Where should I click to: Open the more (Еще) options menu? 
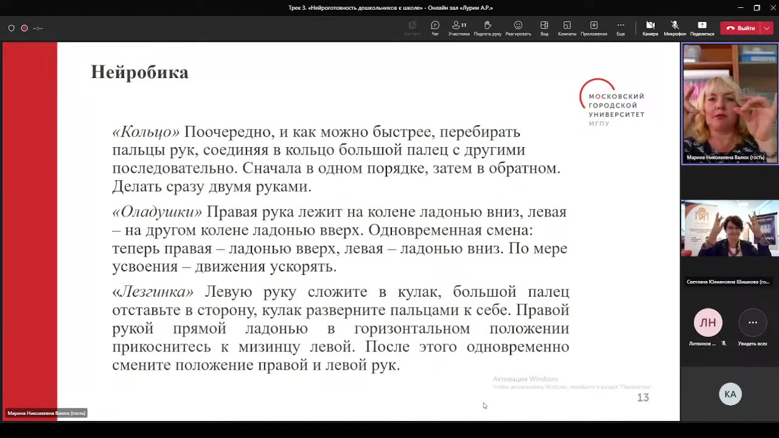click(x=620, y=27)
